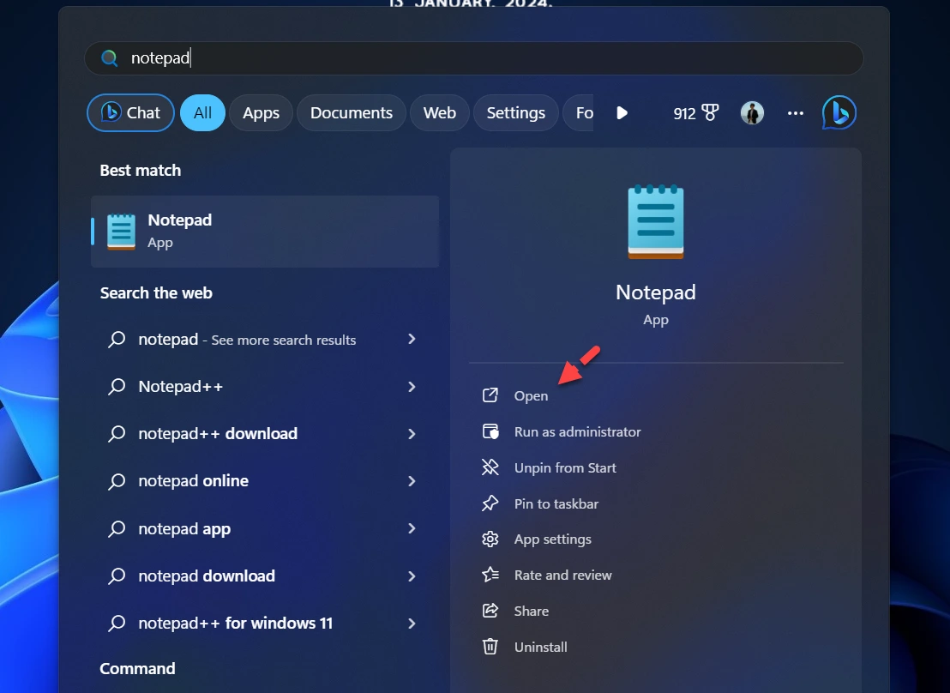Expand 'notepad++ for windows 11' chevron
Image resolution: width=950 pixels, height=693 pixels.
coord(412,624)
